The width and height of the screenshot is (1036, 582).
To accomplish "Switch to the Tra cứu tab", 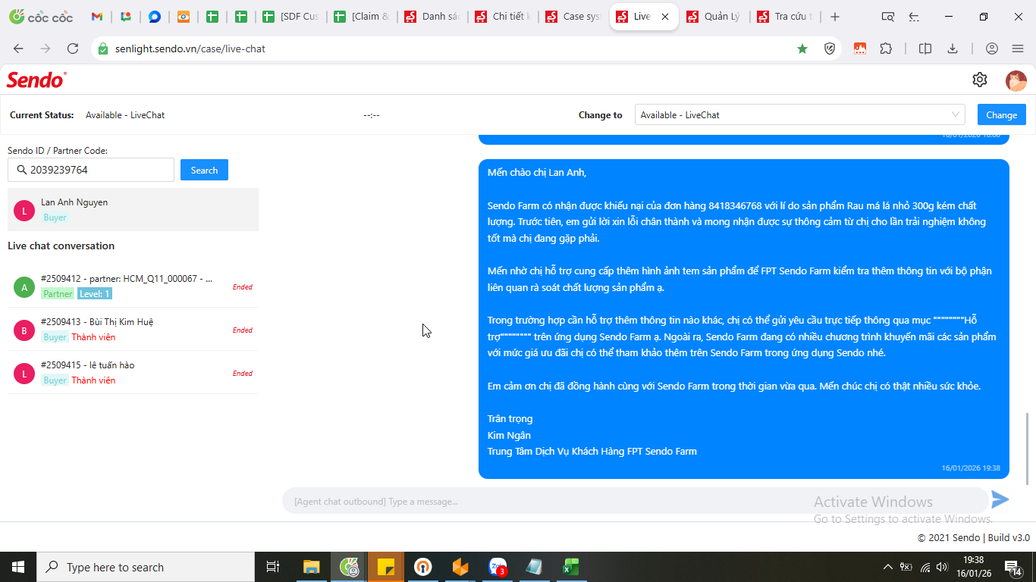I will click(785, 17).
